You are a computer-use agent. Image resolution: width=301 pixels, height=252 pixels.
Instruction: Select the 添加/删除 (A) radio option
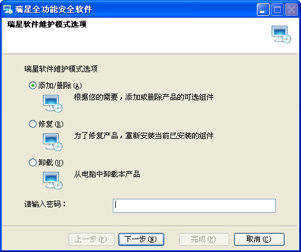pos(32,86)
